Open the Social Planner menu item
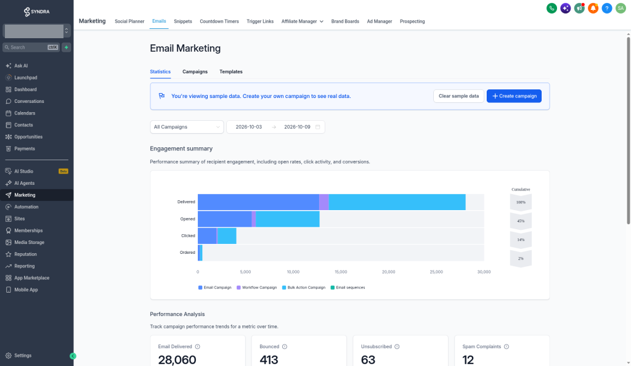Viewport: 631px width, 366px height. point(129,22)
